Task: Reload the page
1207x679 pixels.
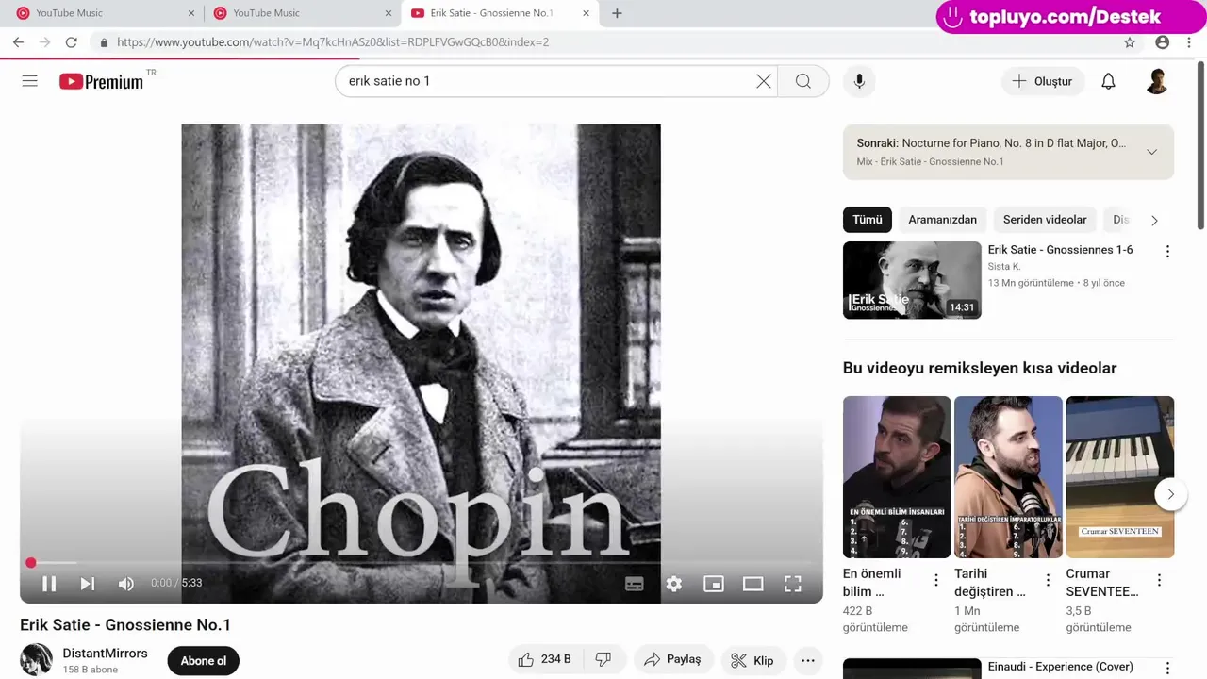Action: 71,42
